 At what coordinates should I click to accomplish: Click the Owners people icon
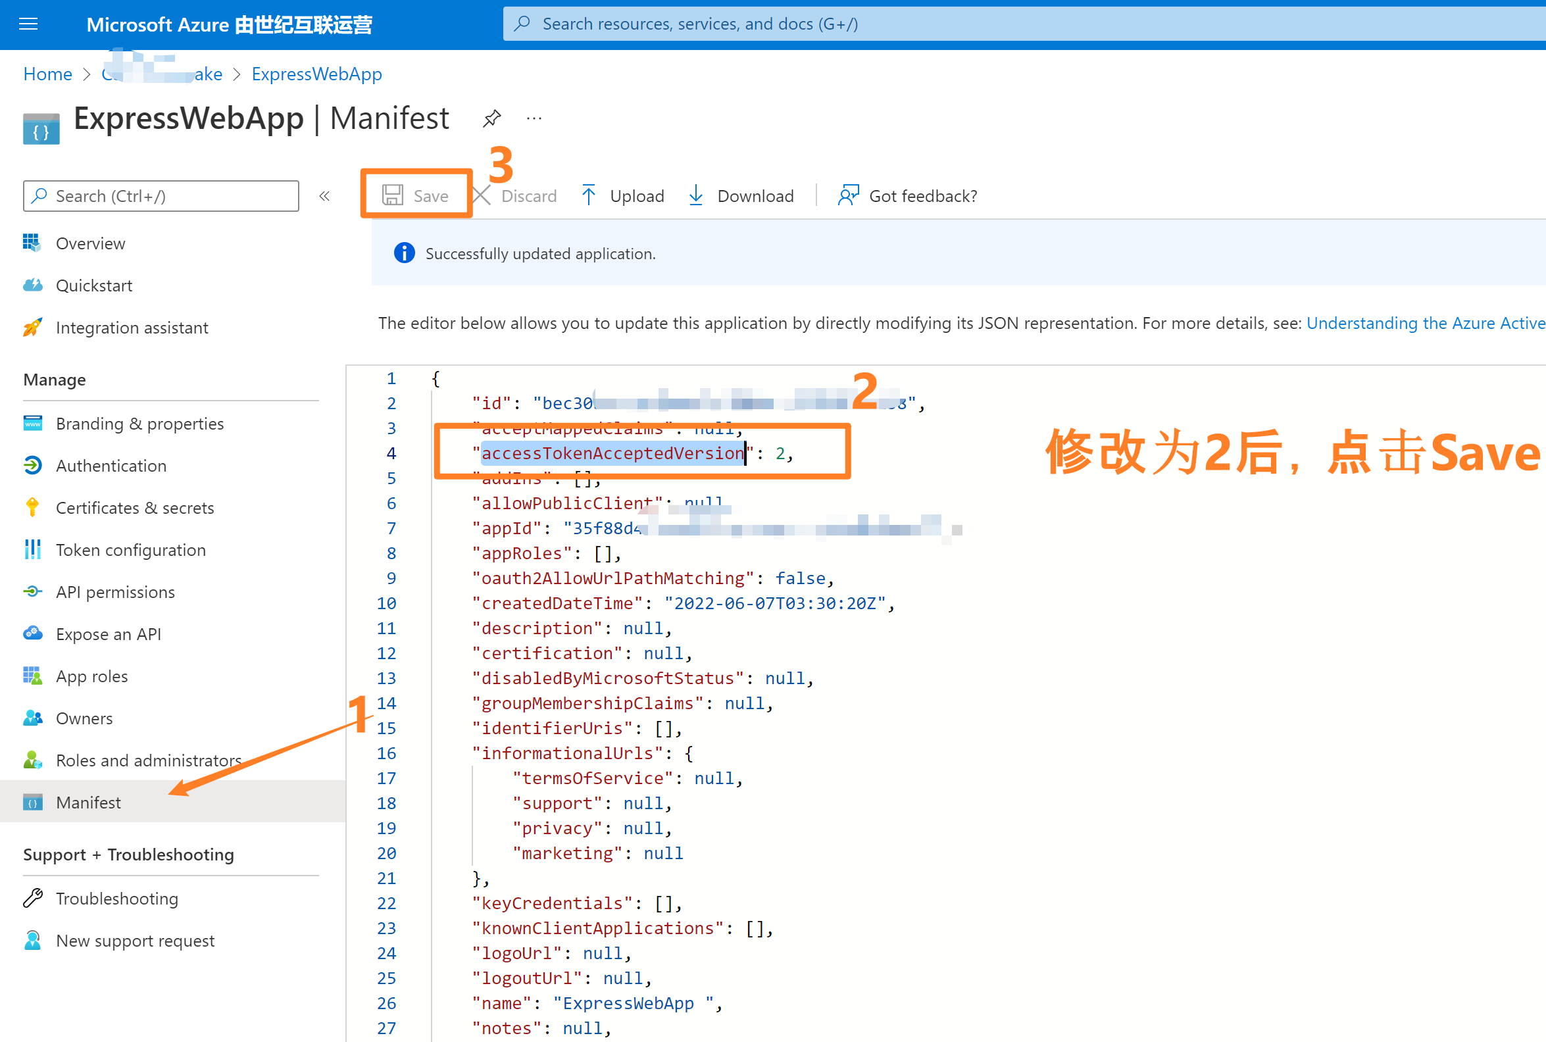32,718
